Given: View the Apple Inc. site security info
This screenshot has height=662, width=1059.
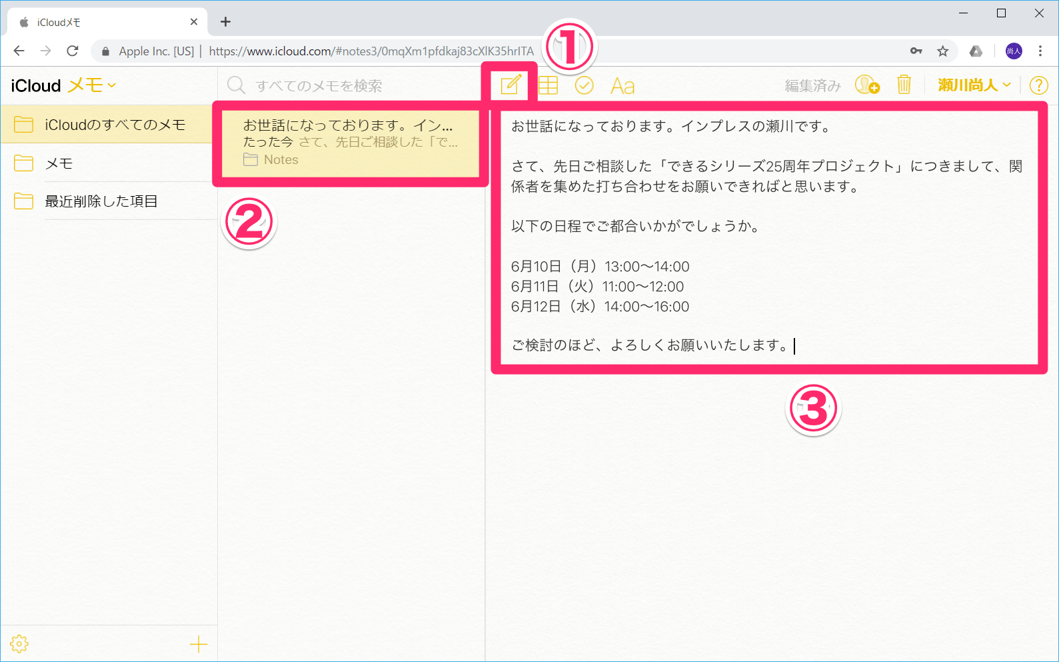Looking at the screenshot, I should pos(148,51).
